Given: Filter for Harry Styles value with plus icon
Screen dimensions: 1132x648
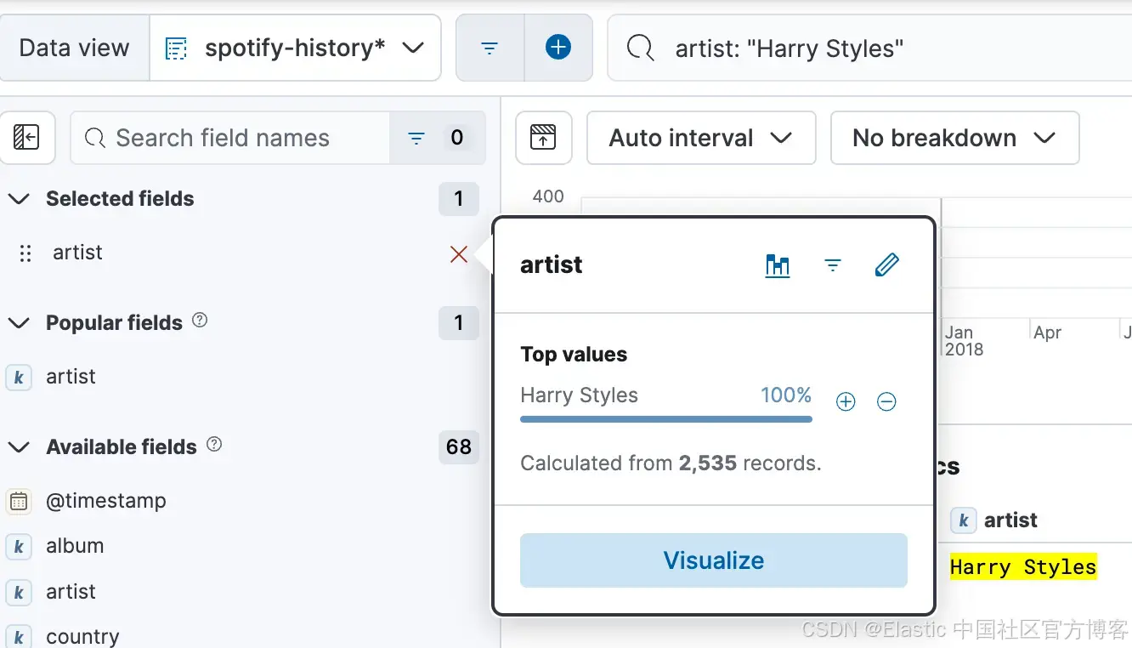Looking at the screenshot, I should point(846,401).
